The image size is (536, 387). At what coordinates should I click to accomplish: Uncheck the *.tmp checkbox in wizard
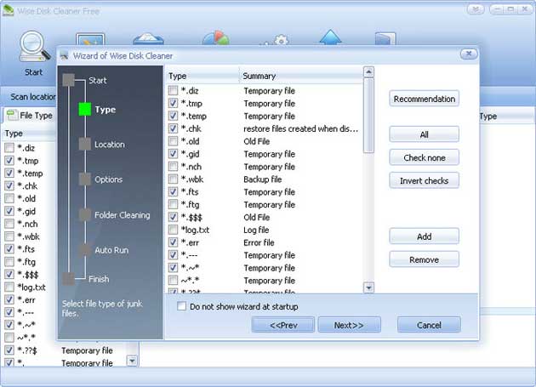173,103
